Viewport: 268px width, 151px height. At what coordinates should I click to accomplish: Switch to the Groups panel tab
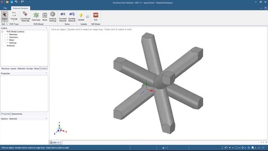tap(30, 68)
